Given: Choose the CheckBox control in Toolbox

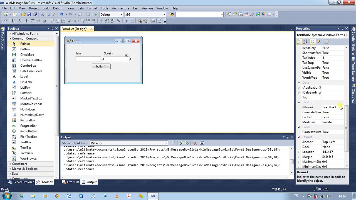Looking at the screenshot, I should coord(27,55).
